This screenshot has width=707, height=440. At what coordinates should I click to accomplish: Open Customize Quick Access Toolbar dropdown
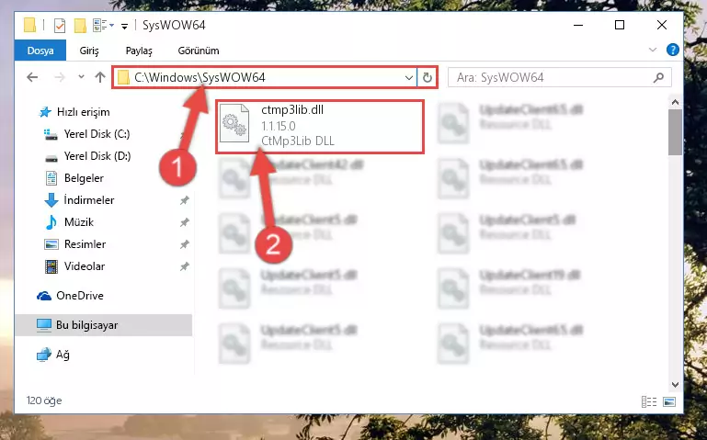point(124,26)
